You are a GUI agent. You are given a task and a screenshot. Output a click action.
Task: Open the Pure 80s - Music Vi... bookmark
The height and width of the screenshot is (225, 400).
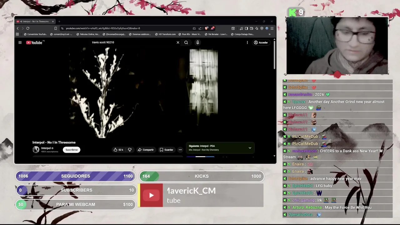click(x=190, y=34)
